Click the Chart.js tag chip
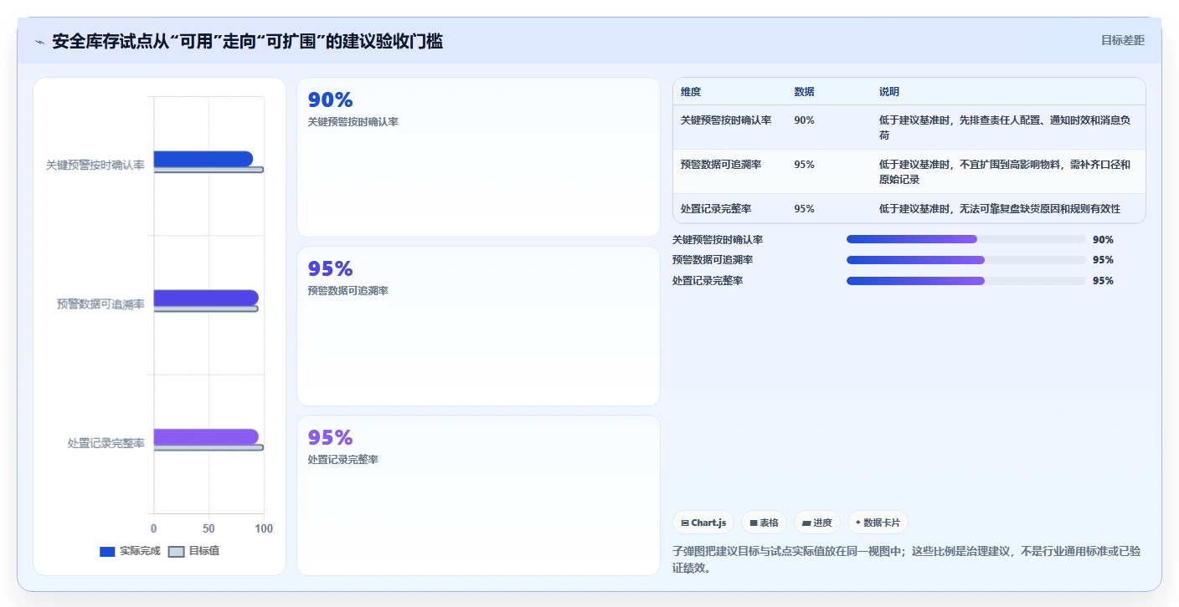The width and height of the screenshot is (1179, 607). tap(703, 523)
